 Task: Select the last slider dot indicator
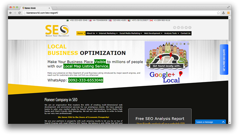point(188,44)
